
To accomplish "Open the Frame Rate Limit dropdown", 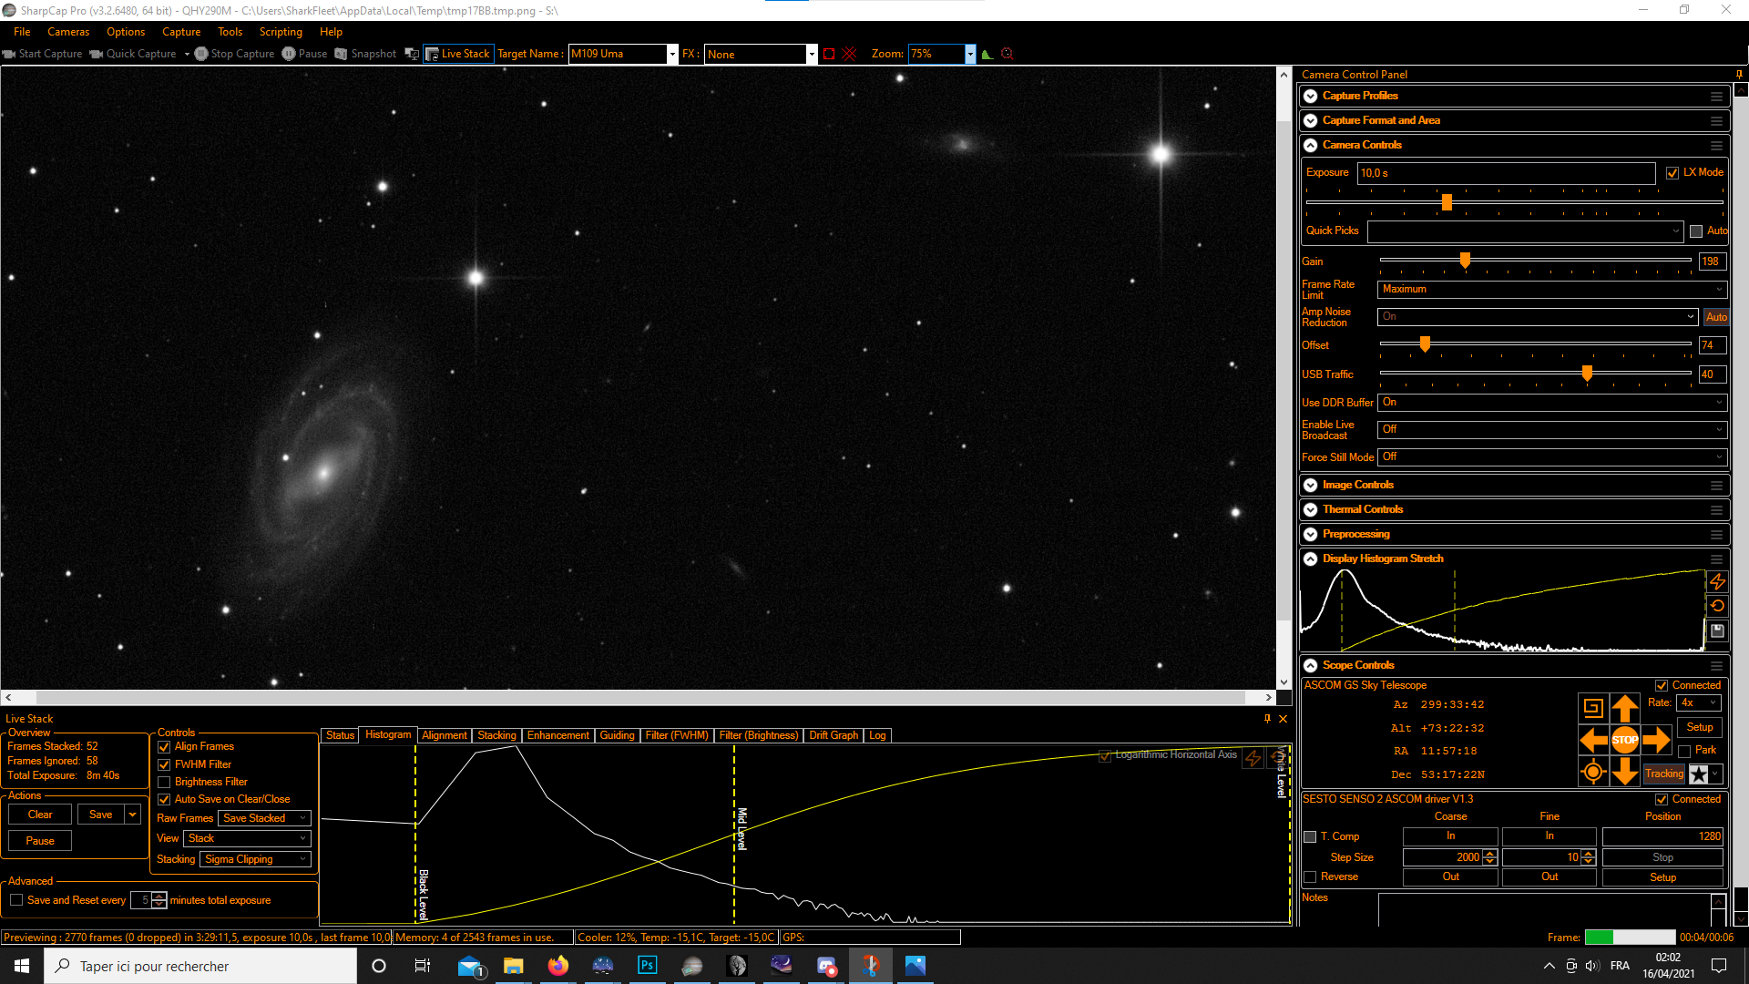I will click(1552, 290).
